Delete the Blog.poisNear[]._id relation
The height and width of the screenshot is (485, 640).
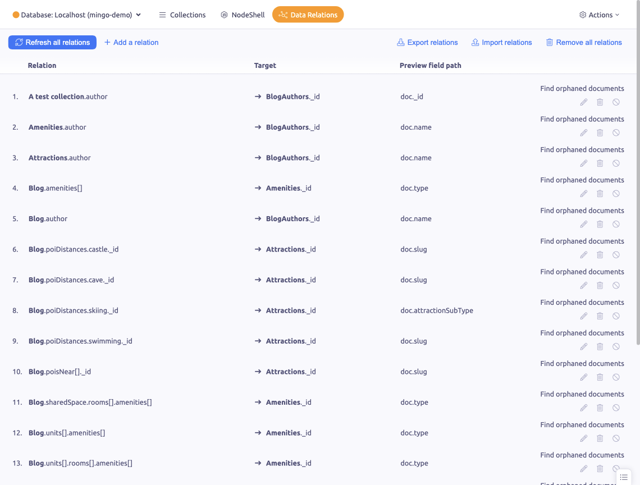click(x=600, y=377)
